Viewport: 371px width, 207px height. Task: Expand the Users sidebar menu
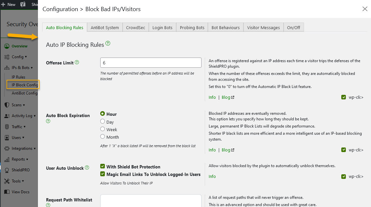[18, 138]
